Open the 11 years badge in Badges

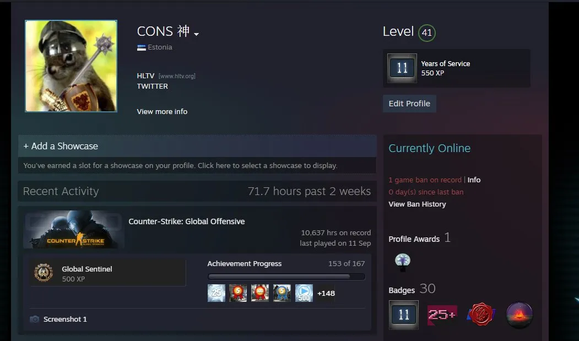click(404, 315)
